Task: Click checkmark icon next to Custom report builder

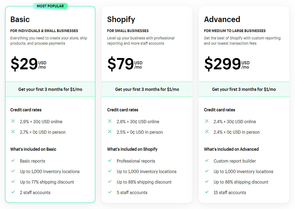Action: (207, 161)
